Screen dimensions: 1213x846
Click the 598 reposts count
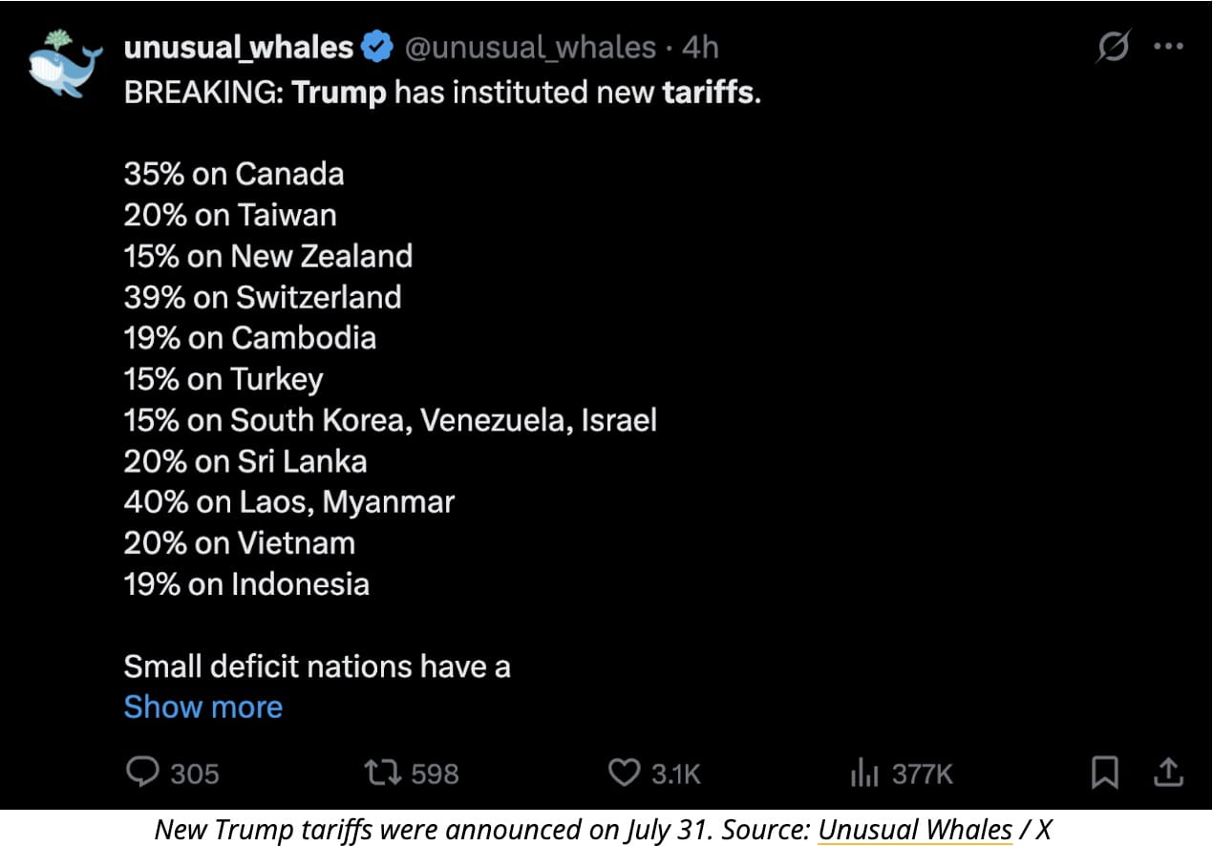(x=435, y=773)
